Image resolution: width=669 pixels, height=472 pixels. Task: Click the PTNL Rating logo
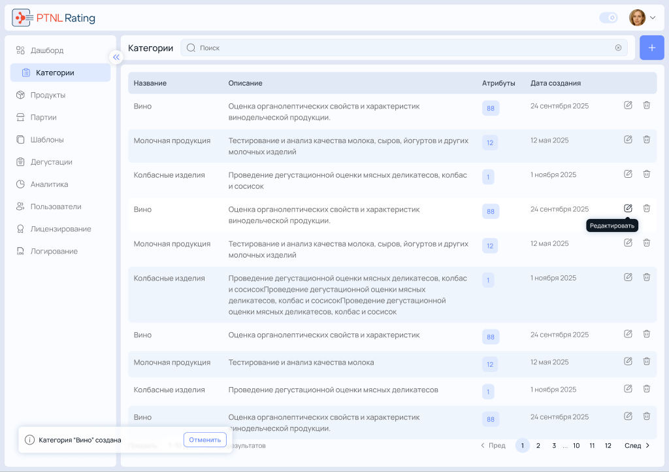coord(54,18)
